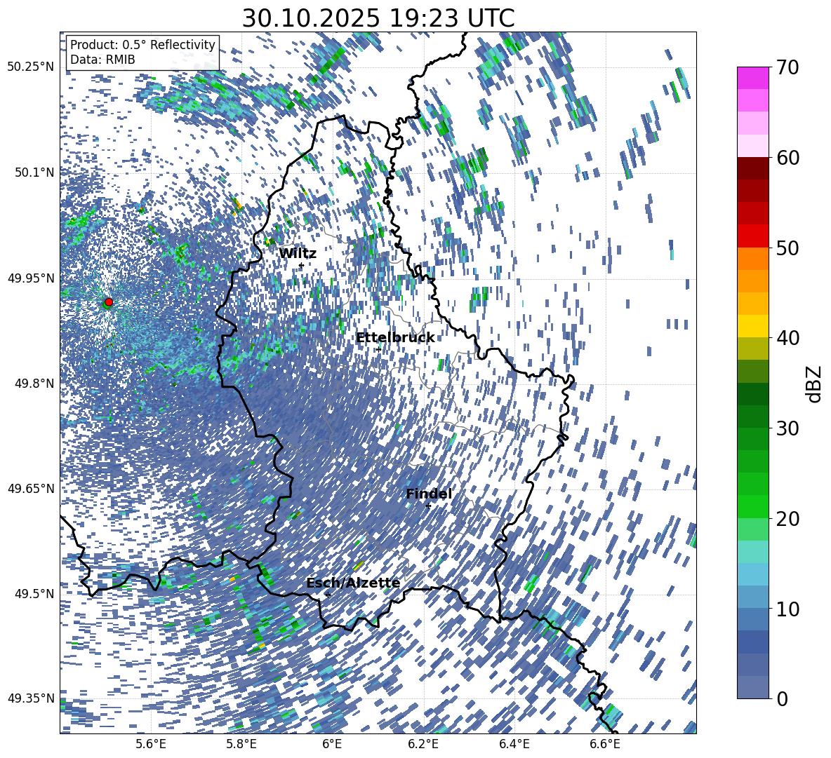Click the 6.4°E longitude tick label

[514, 745]
